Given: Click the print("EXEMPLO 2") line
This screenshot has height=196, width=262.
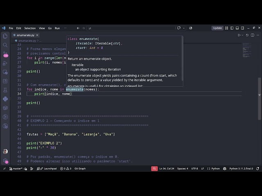Looking at the screenshot, I should (x=44, y=143).
